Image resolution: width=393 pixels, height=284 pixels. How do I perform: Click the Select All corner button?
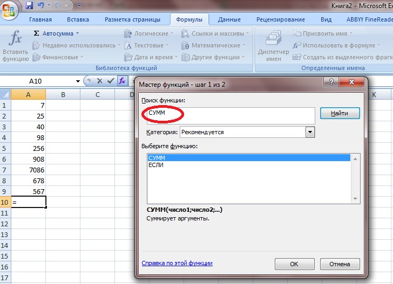tap(5, 95)
